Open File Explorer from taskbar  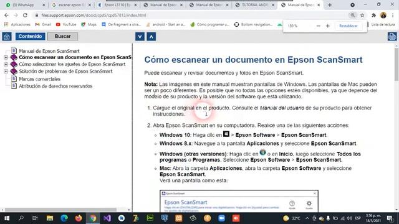click(x=50, y=218)
